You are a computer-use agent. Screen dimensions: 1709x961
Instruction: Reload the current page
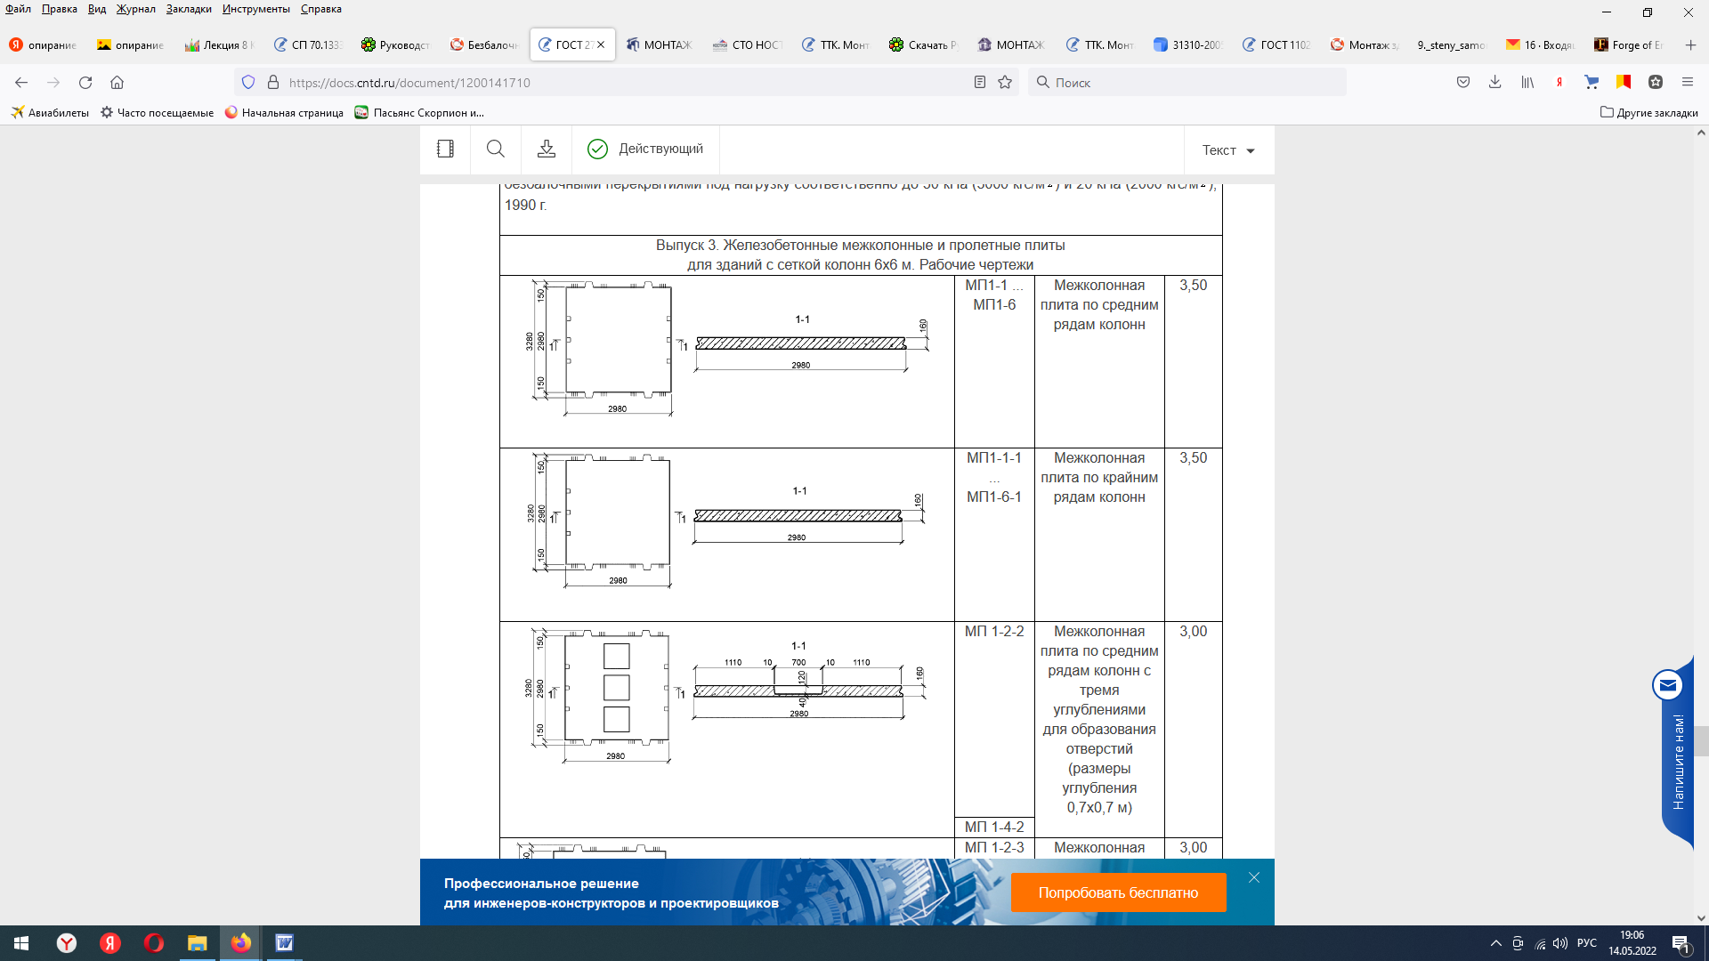(85, 82)
